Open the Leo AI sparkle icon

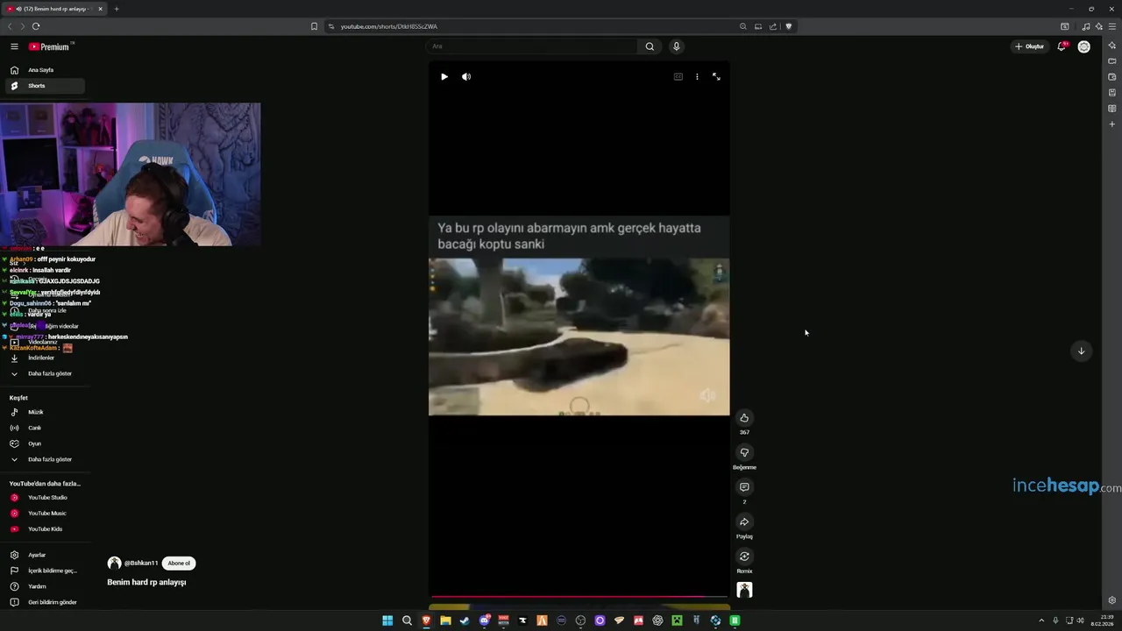click(1098, 26)
